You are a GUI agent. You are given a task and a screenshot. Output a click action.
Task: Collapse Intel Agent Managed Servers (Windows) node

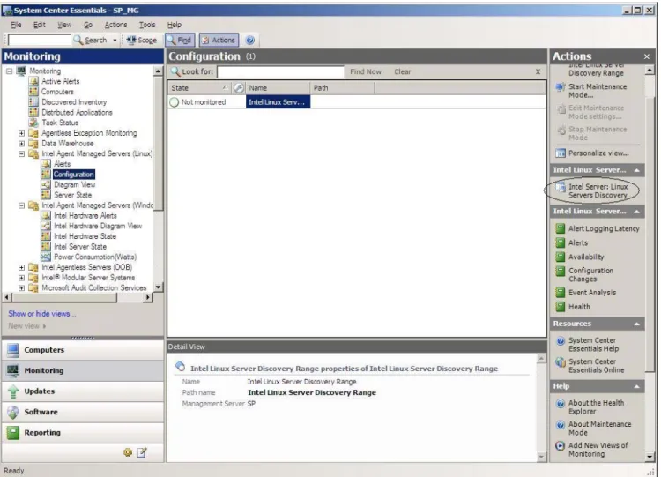tap(21, 205)
